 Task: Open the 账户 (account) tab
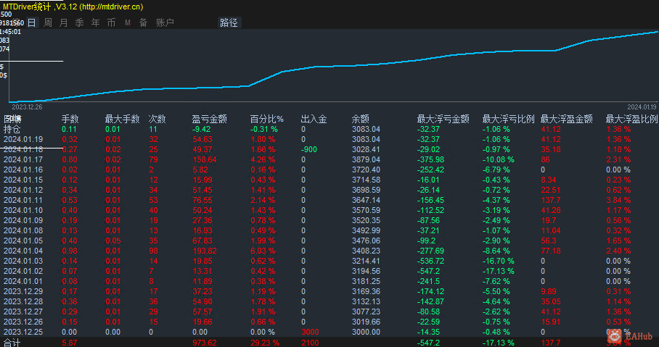coord(165,22)
